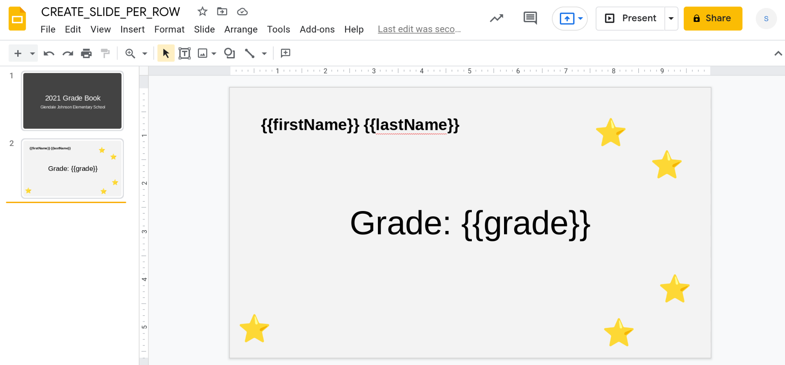This screenshot has width=785, height=365.
Task: Check the cloud saved status icon
Action: pos(242,12)
